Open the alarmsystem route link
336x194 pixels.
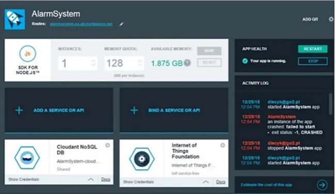[81, 24]
